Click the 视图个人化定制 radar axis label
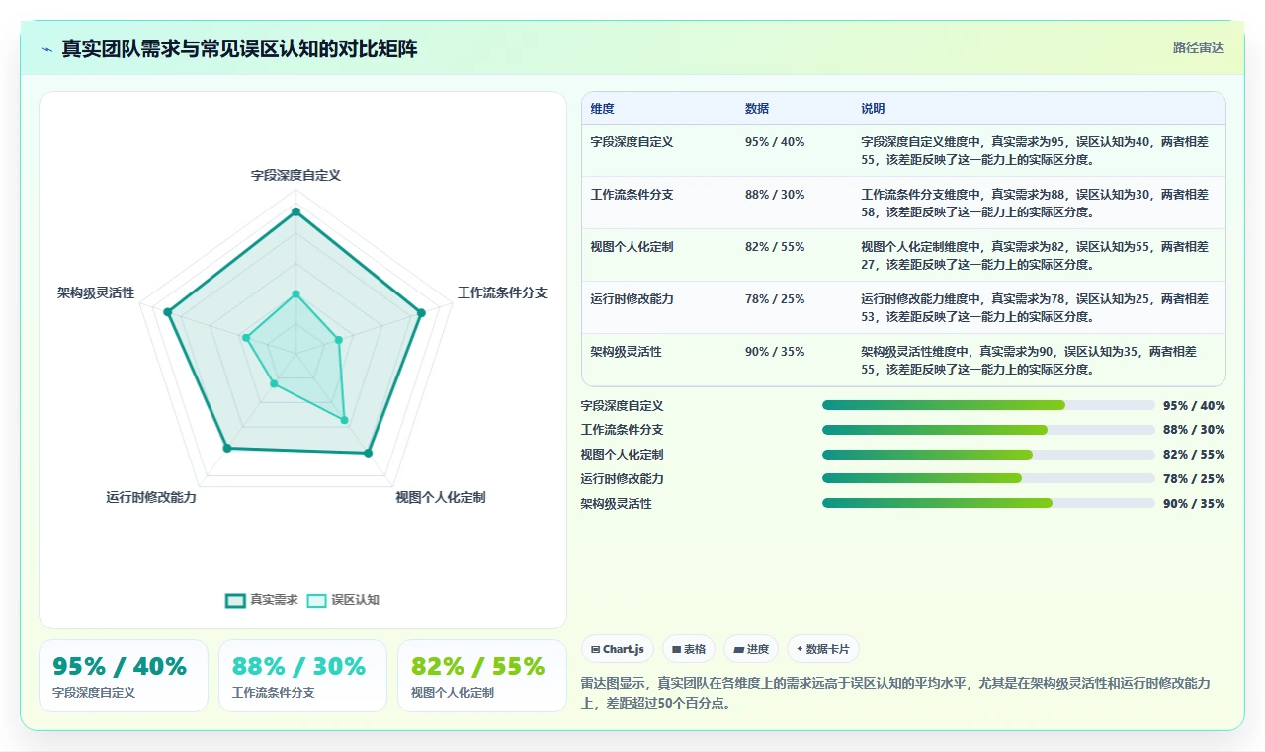Image resolution: width=1265 pixels, height=752 pixels. click(x=441, y=498)
